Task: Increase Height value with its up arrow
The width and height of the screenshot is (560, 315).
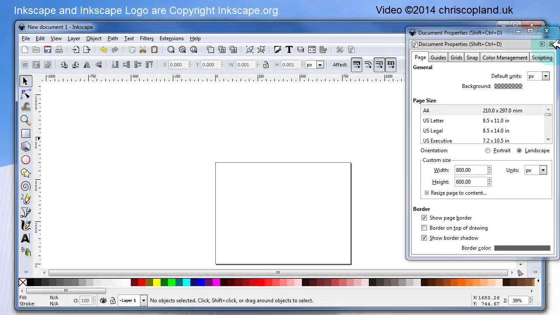Action: [489, 179]
